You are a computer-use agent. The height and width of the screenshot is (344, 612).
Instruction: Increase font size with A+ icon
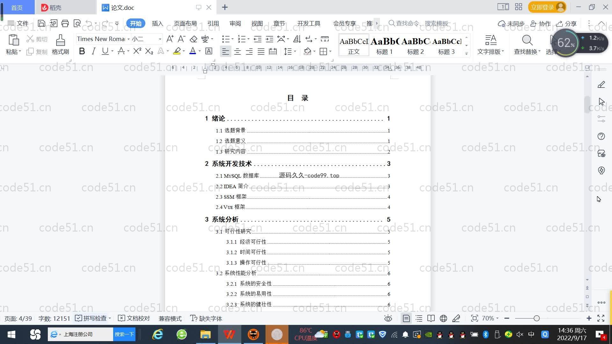click(x=170, y=39)
